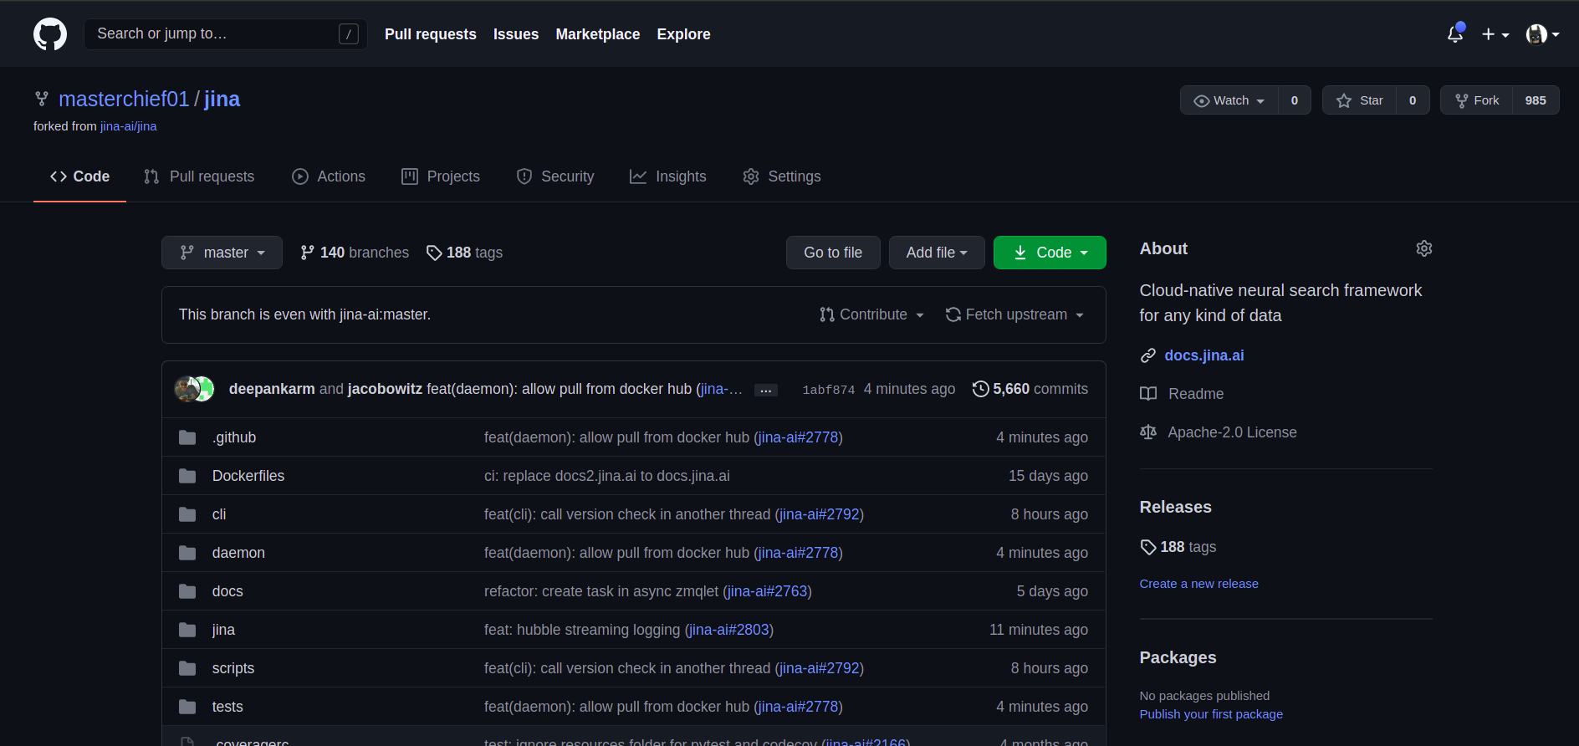The width and height of the screenshot is (1579, 746).
Task: Click folder icon next to scripts
Action: (187, 668)
